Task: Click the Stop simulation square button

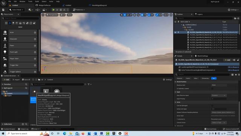Action: (61, 10)
